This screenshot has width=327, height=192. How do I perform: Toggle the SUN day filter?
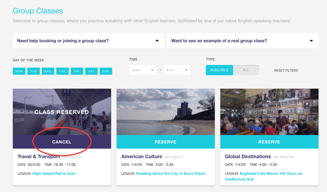(106, 71)
